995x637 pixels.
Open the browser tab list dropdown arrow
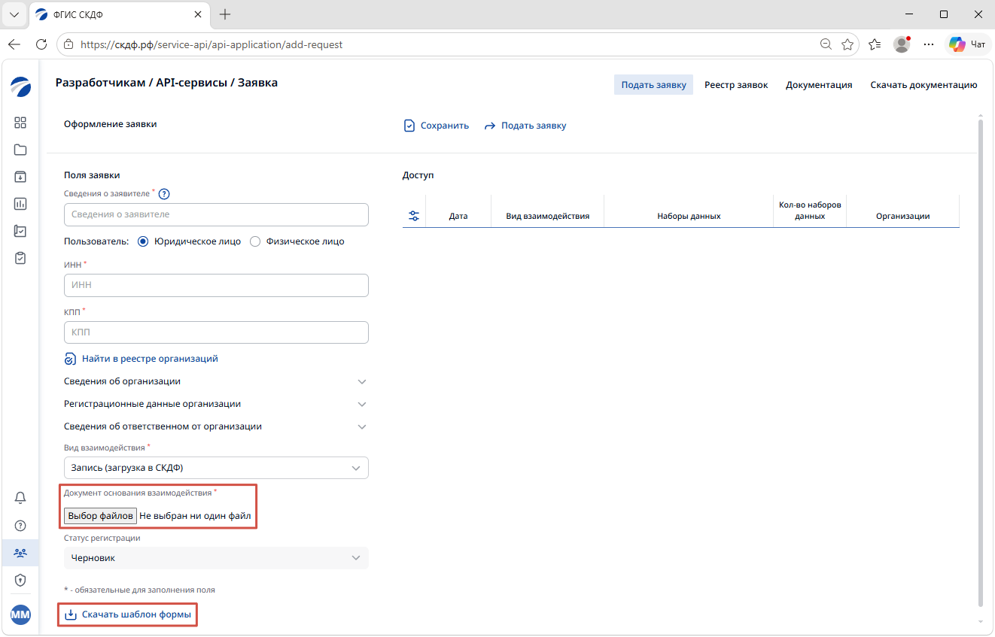14,14
